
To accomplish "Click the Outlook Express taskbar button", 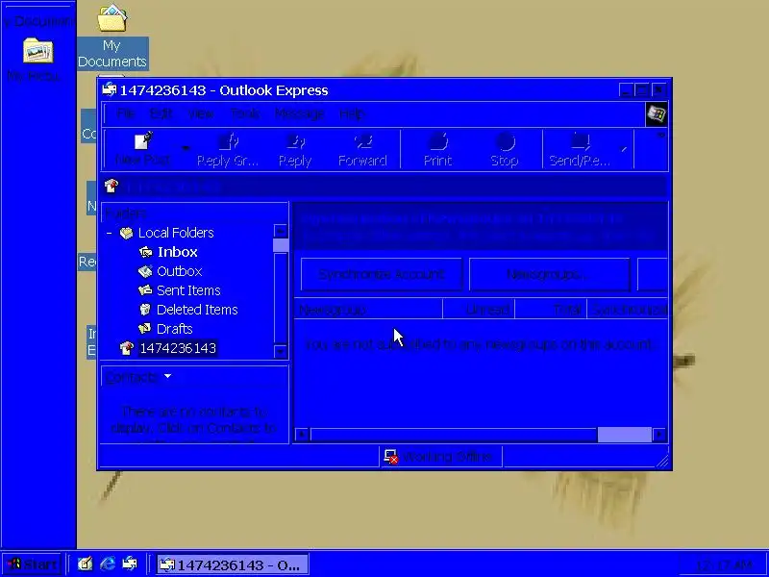I will click(x=233, y=564).
